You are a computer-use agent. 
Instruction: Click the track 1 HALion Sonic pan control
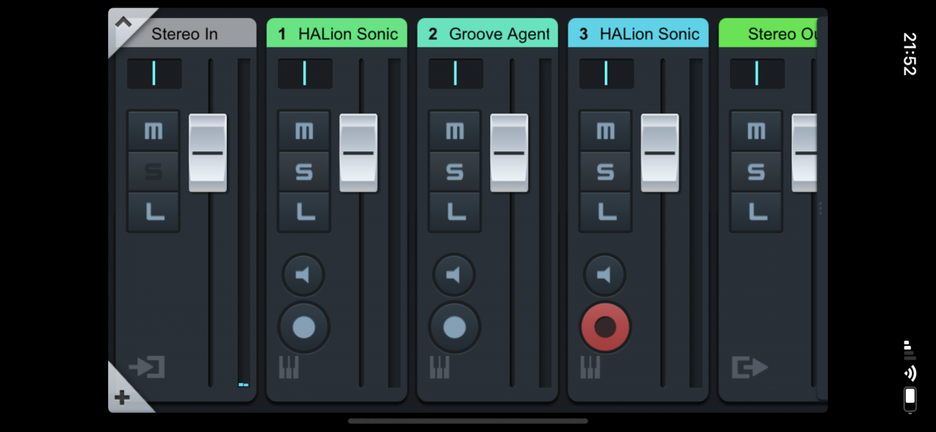305,74
